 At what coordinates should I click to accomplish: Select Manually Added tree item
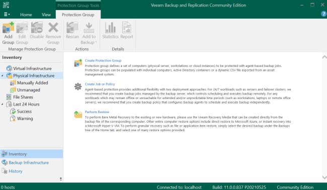point(33,83)
